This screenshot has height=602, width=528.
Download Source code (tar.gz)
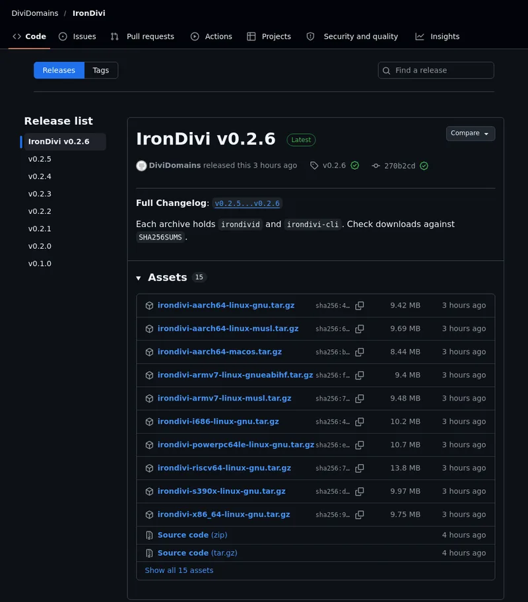coord(197,553)
